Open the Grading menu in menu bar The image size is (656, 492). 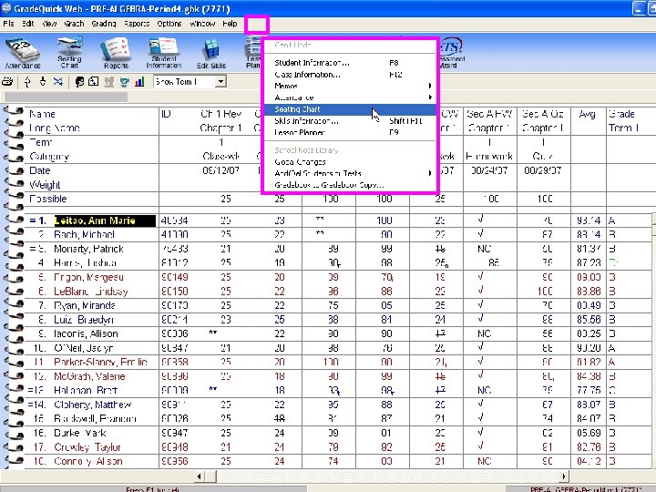pyautogui.click(x=103, y=24)
